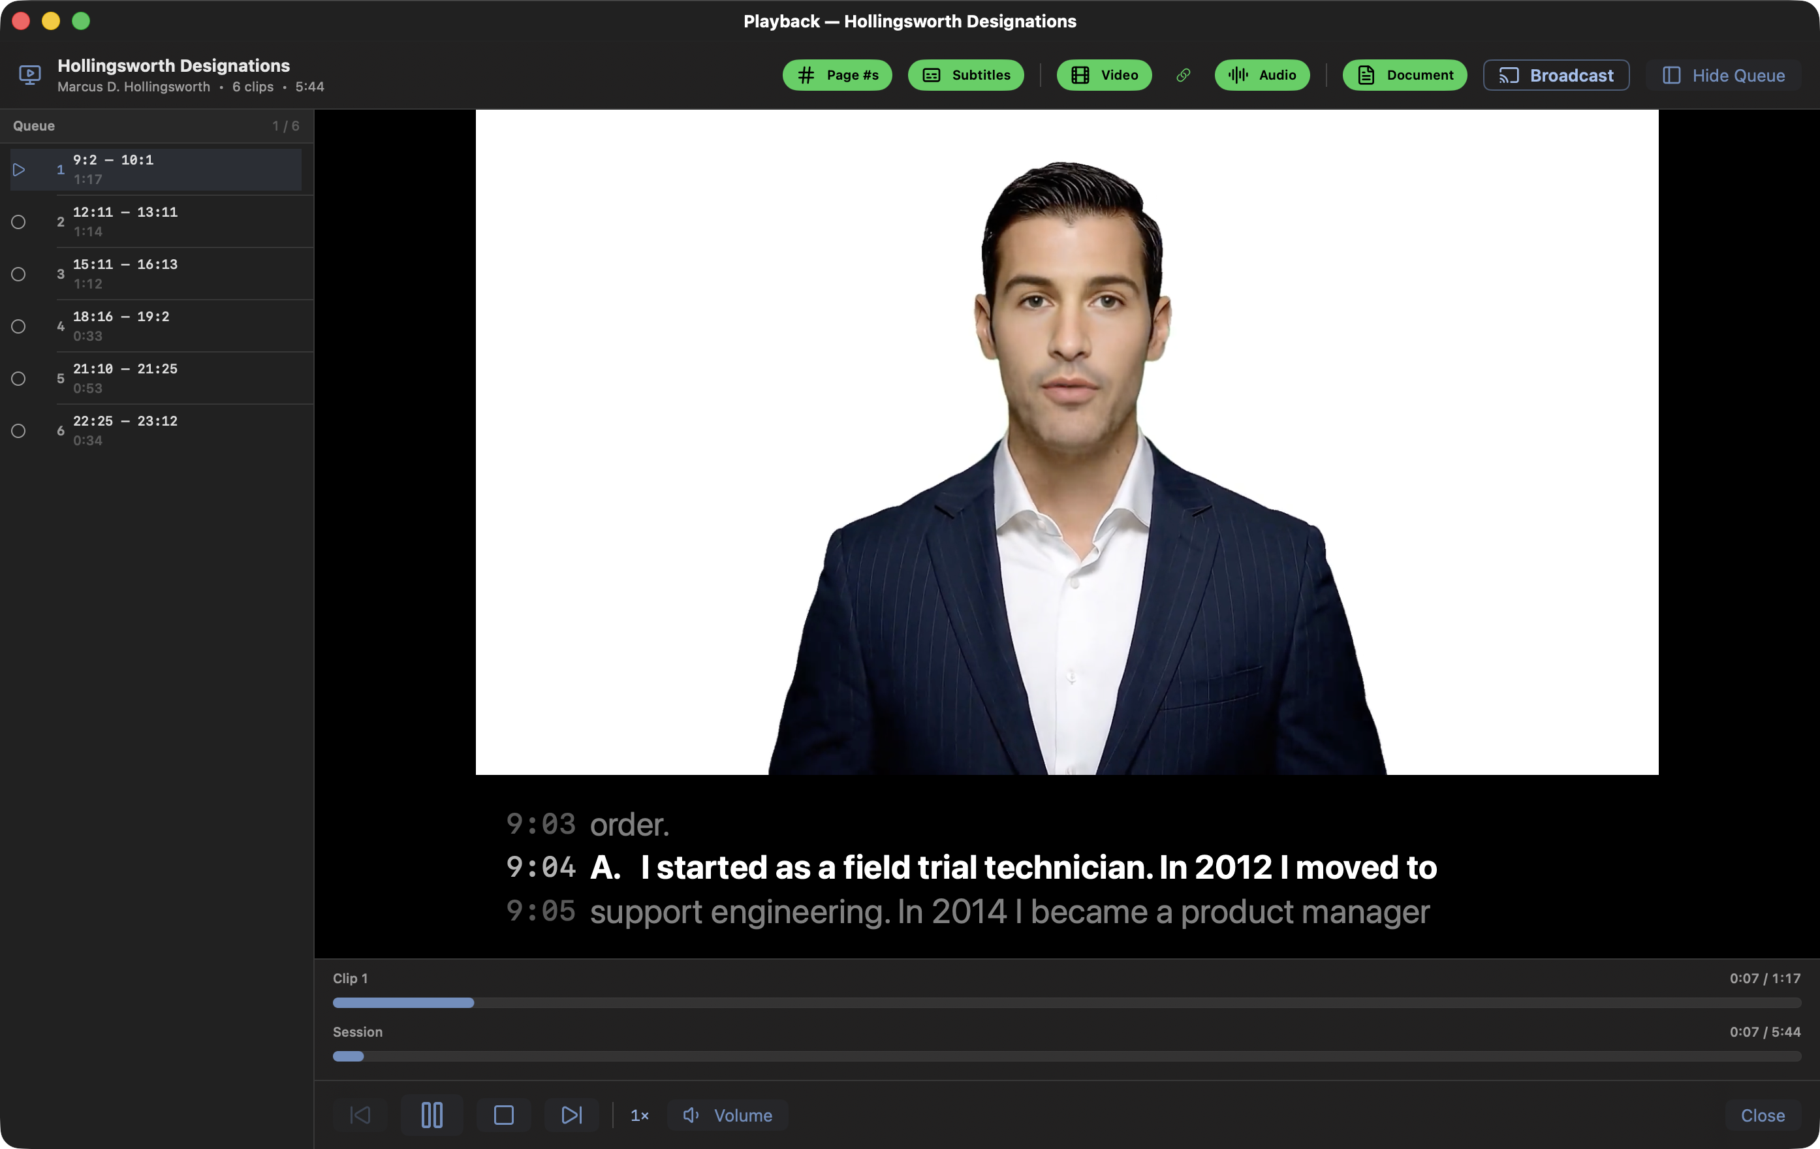Click the circle indicator for clip 2
The width and height of the screenshot is (1820, 1149).
[x=19, y=221]
